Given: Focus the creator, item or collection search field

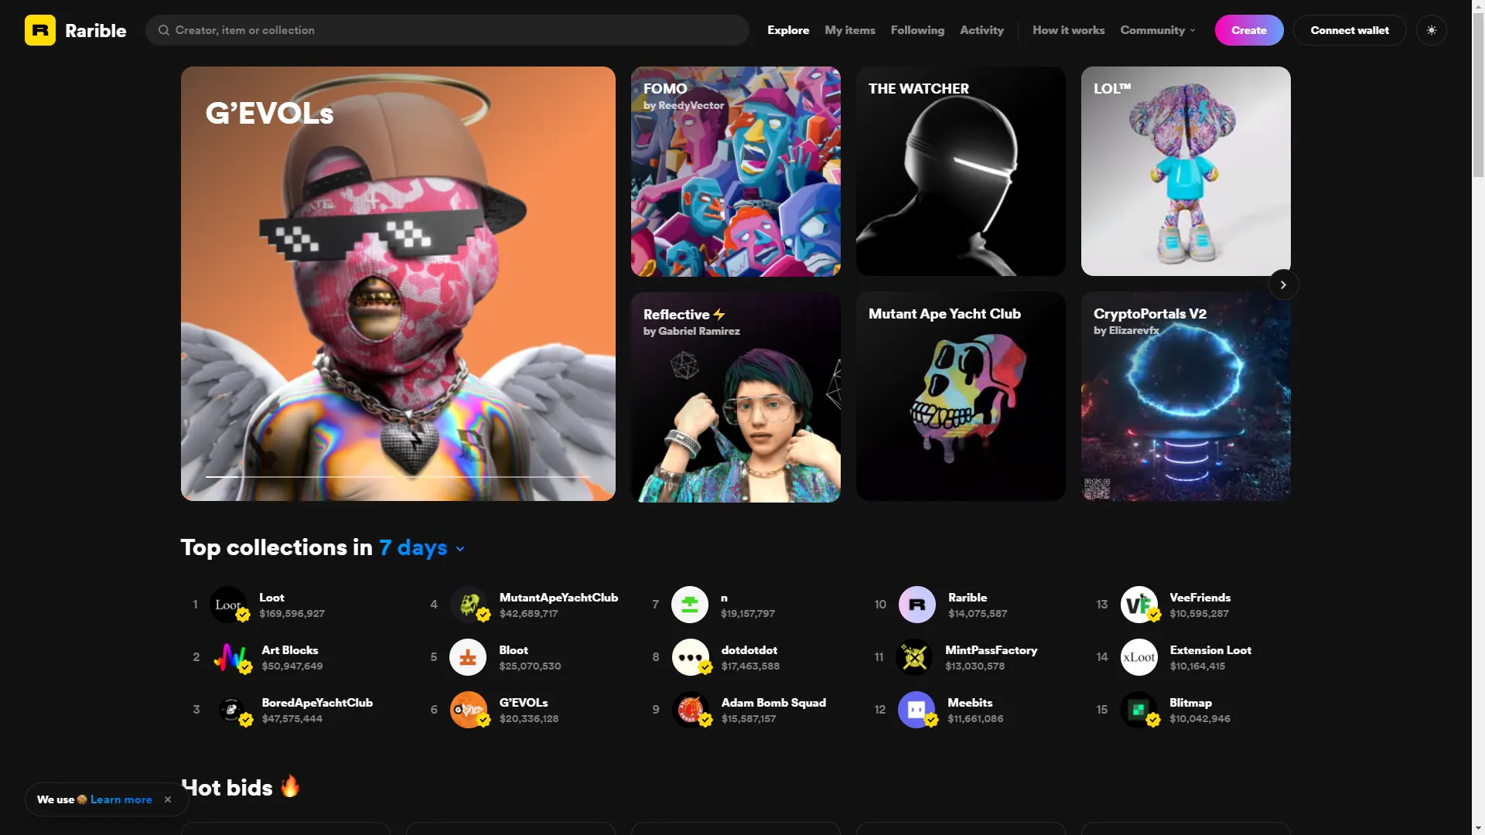Looking at the screenshot, I should (449, 30).
